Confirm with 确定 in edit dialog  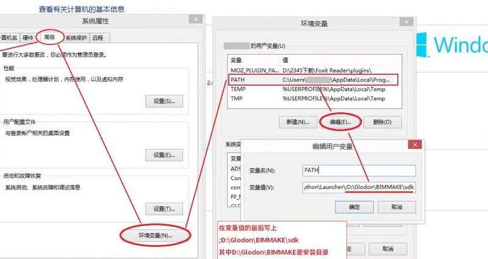[x=354, y=207]
